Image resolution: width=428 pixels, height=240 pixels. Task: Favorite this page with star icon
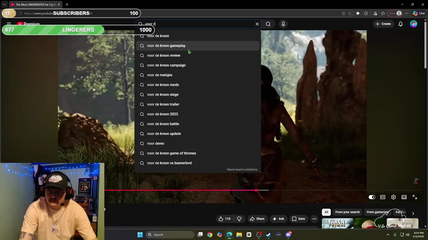pyautogui.click(x=350, y=13)
